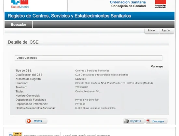Click the W3C WAI-A accessibility badge
This screenshot has height=136, width=179.
click(x=15, y=134)
